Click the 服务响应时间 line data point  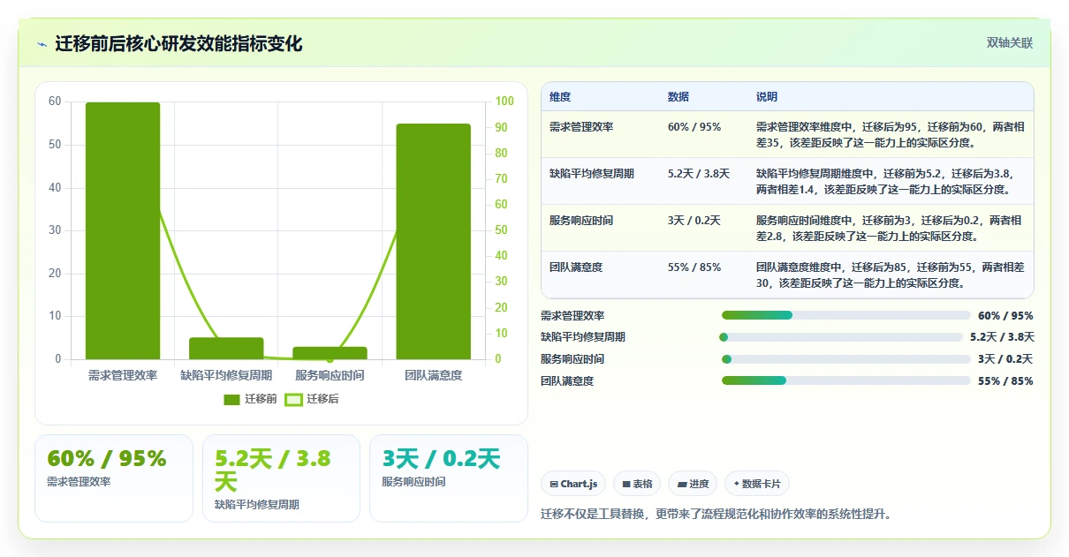tap(330, 358)
